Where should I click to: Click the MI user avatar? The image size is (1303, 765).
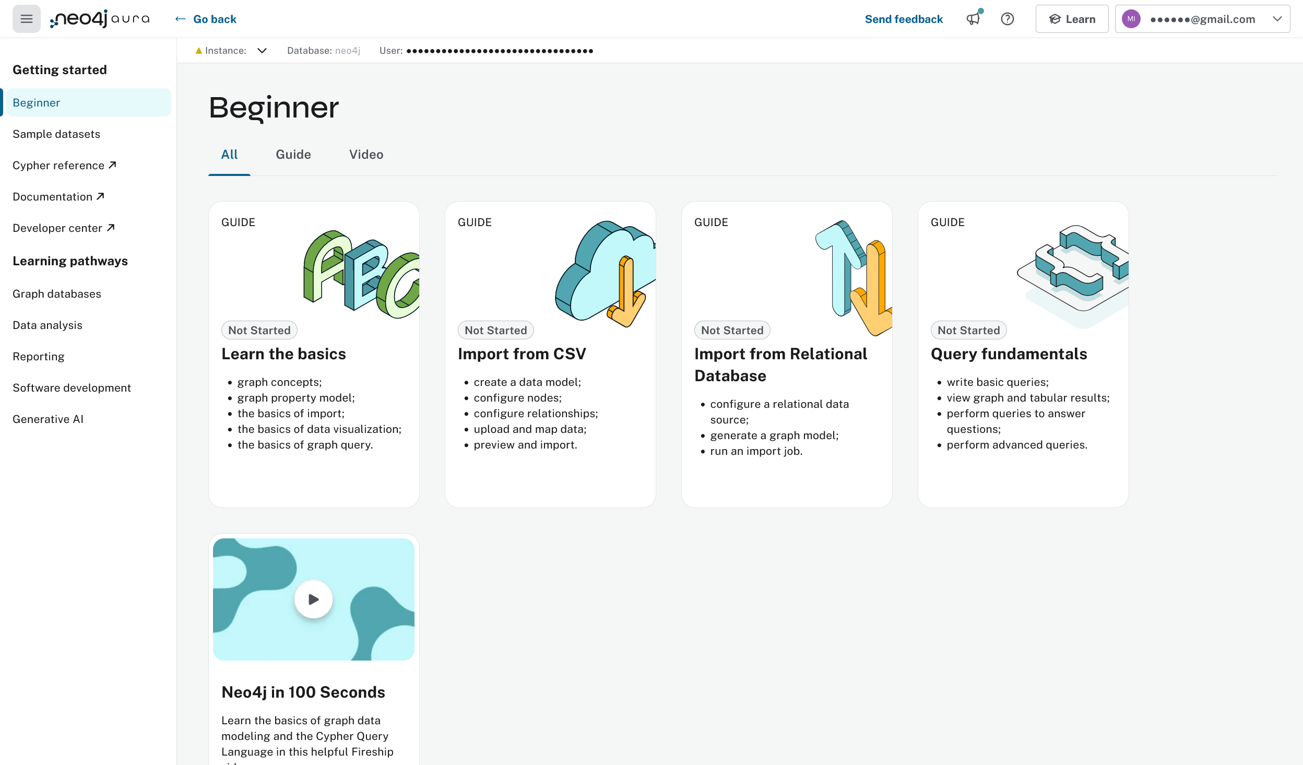click(1131, 19)
